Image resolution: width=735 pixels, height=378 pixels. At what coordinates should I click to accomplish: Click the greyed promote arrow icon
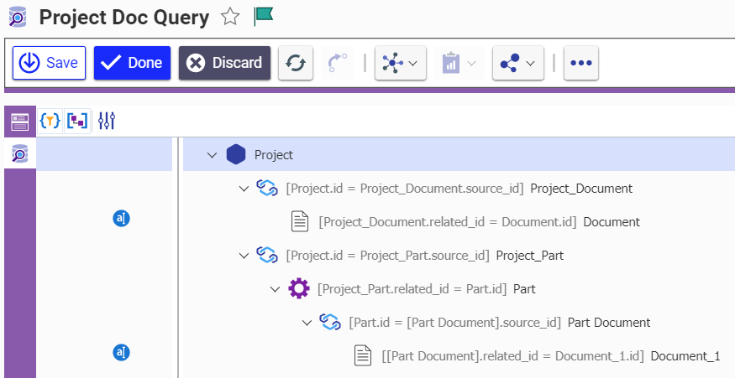(338, 63)
